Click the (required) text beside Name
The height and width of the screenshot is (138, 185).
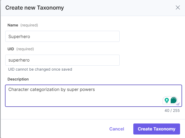coord(29,25)
